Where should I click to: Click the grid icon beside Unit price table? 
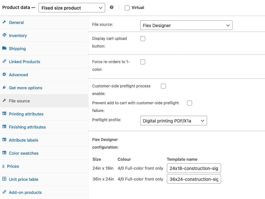click(4, 179)
